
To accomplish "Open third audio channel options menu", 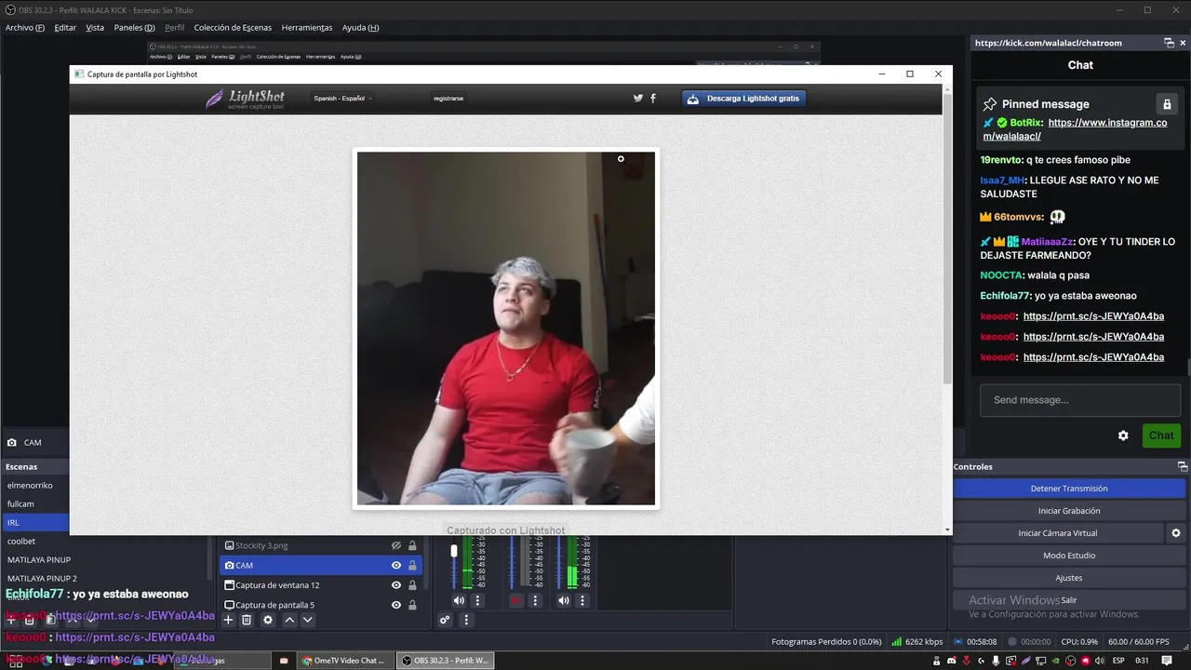I will click(582, 601).
